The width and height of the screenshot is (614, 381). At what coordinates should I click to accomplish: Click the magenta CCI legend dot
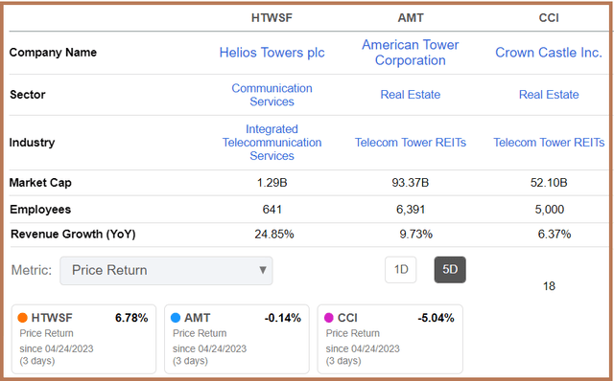[x=329, y=318]
